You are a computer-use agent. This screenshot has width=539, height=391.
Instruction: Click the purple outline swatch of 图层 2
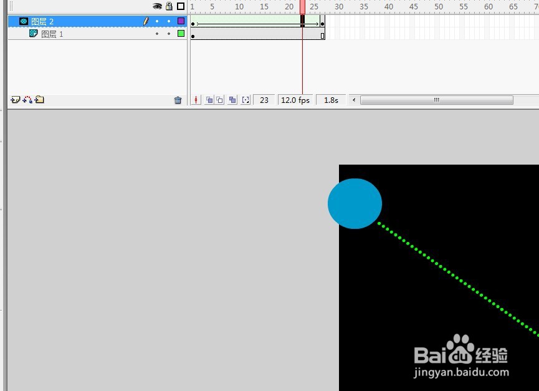[181, 21]
